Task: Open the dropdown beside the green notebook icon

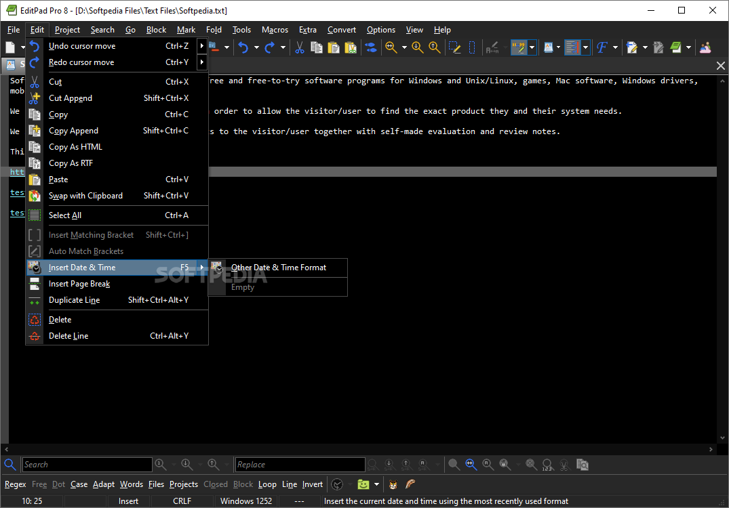Action: (x=688, y=47)
